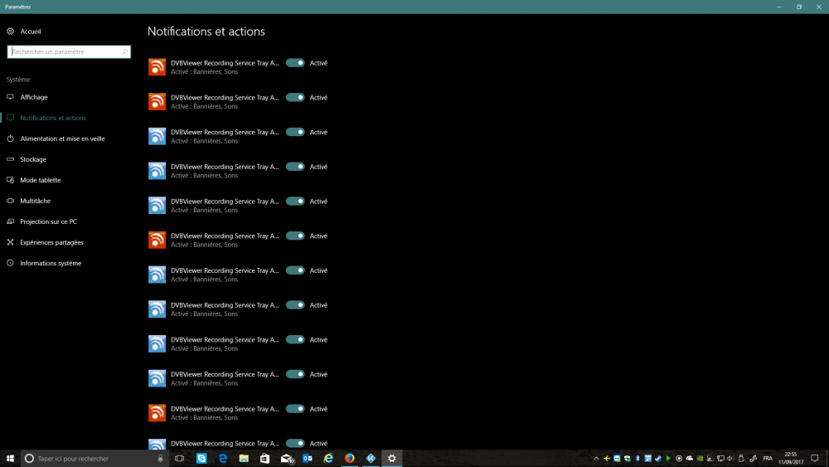Open the Action Center notification icon
This screenshot has height=467, width=829.
[x=816, y=458]
